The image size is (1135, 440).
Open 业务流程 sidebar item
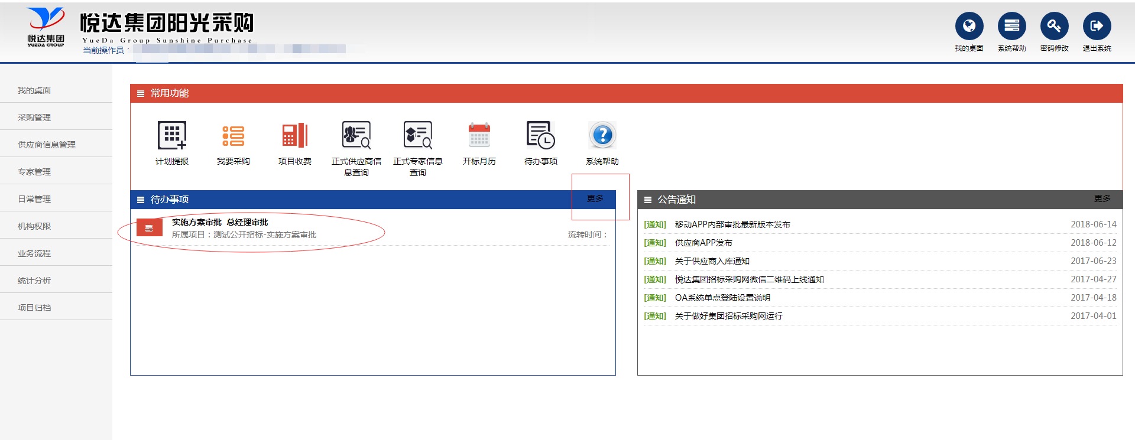click(x=34, y=253)
